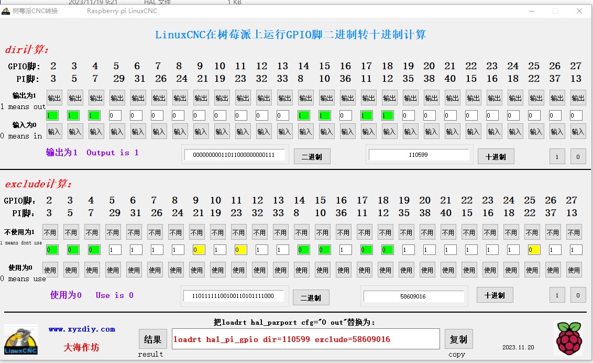Set GPIO 26 to 输入 in dir section
Viewport: 593px width, 363px height.
[x=557, y=131]
